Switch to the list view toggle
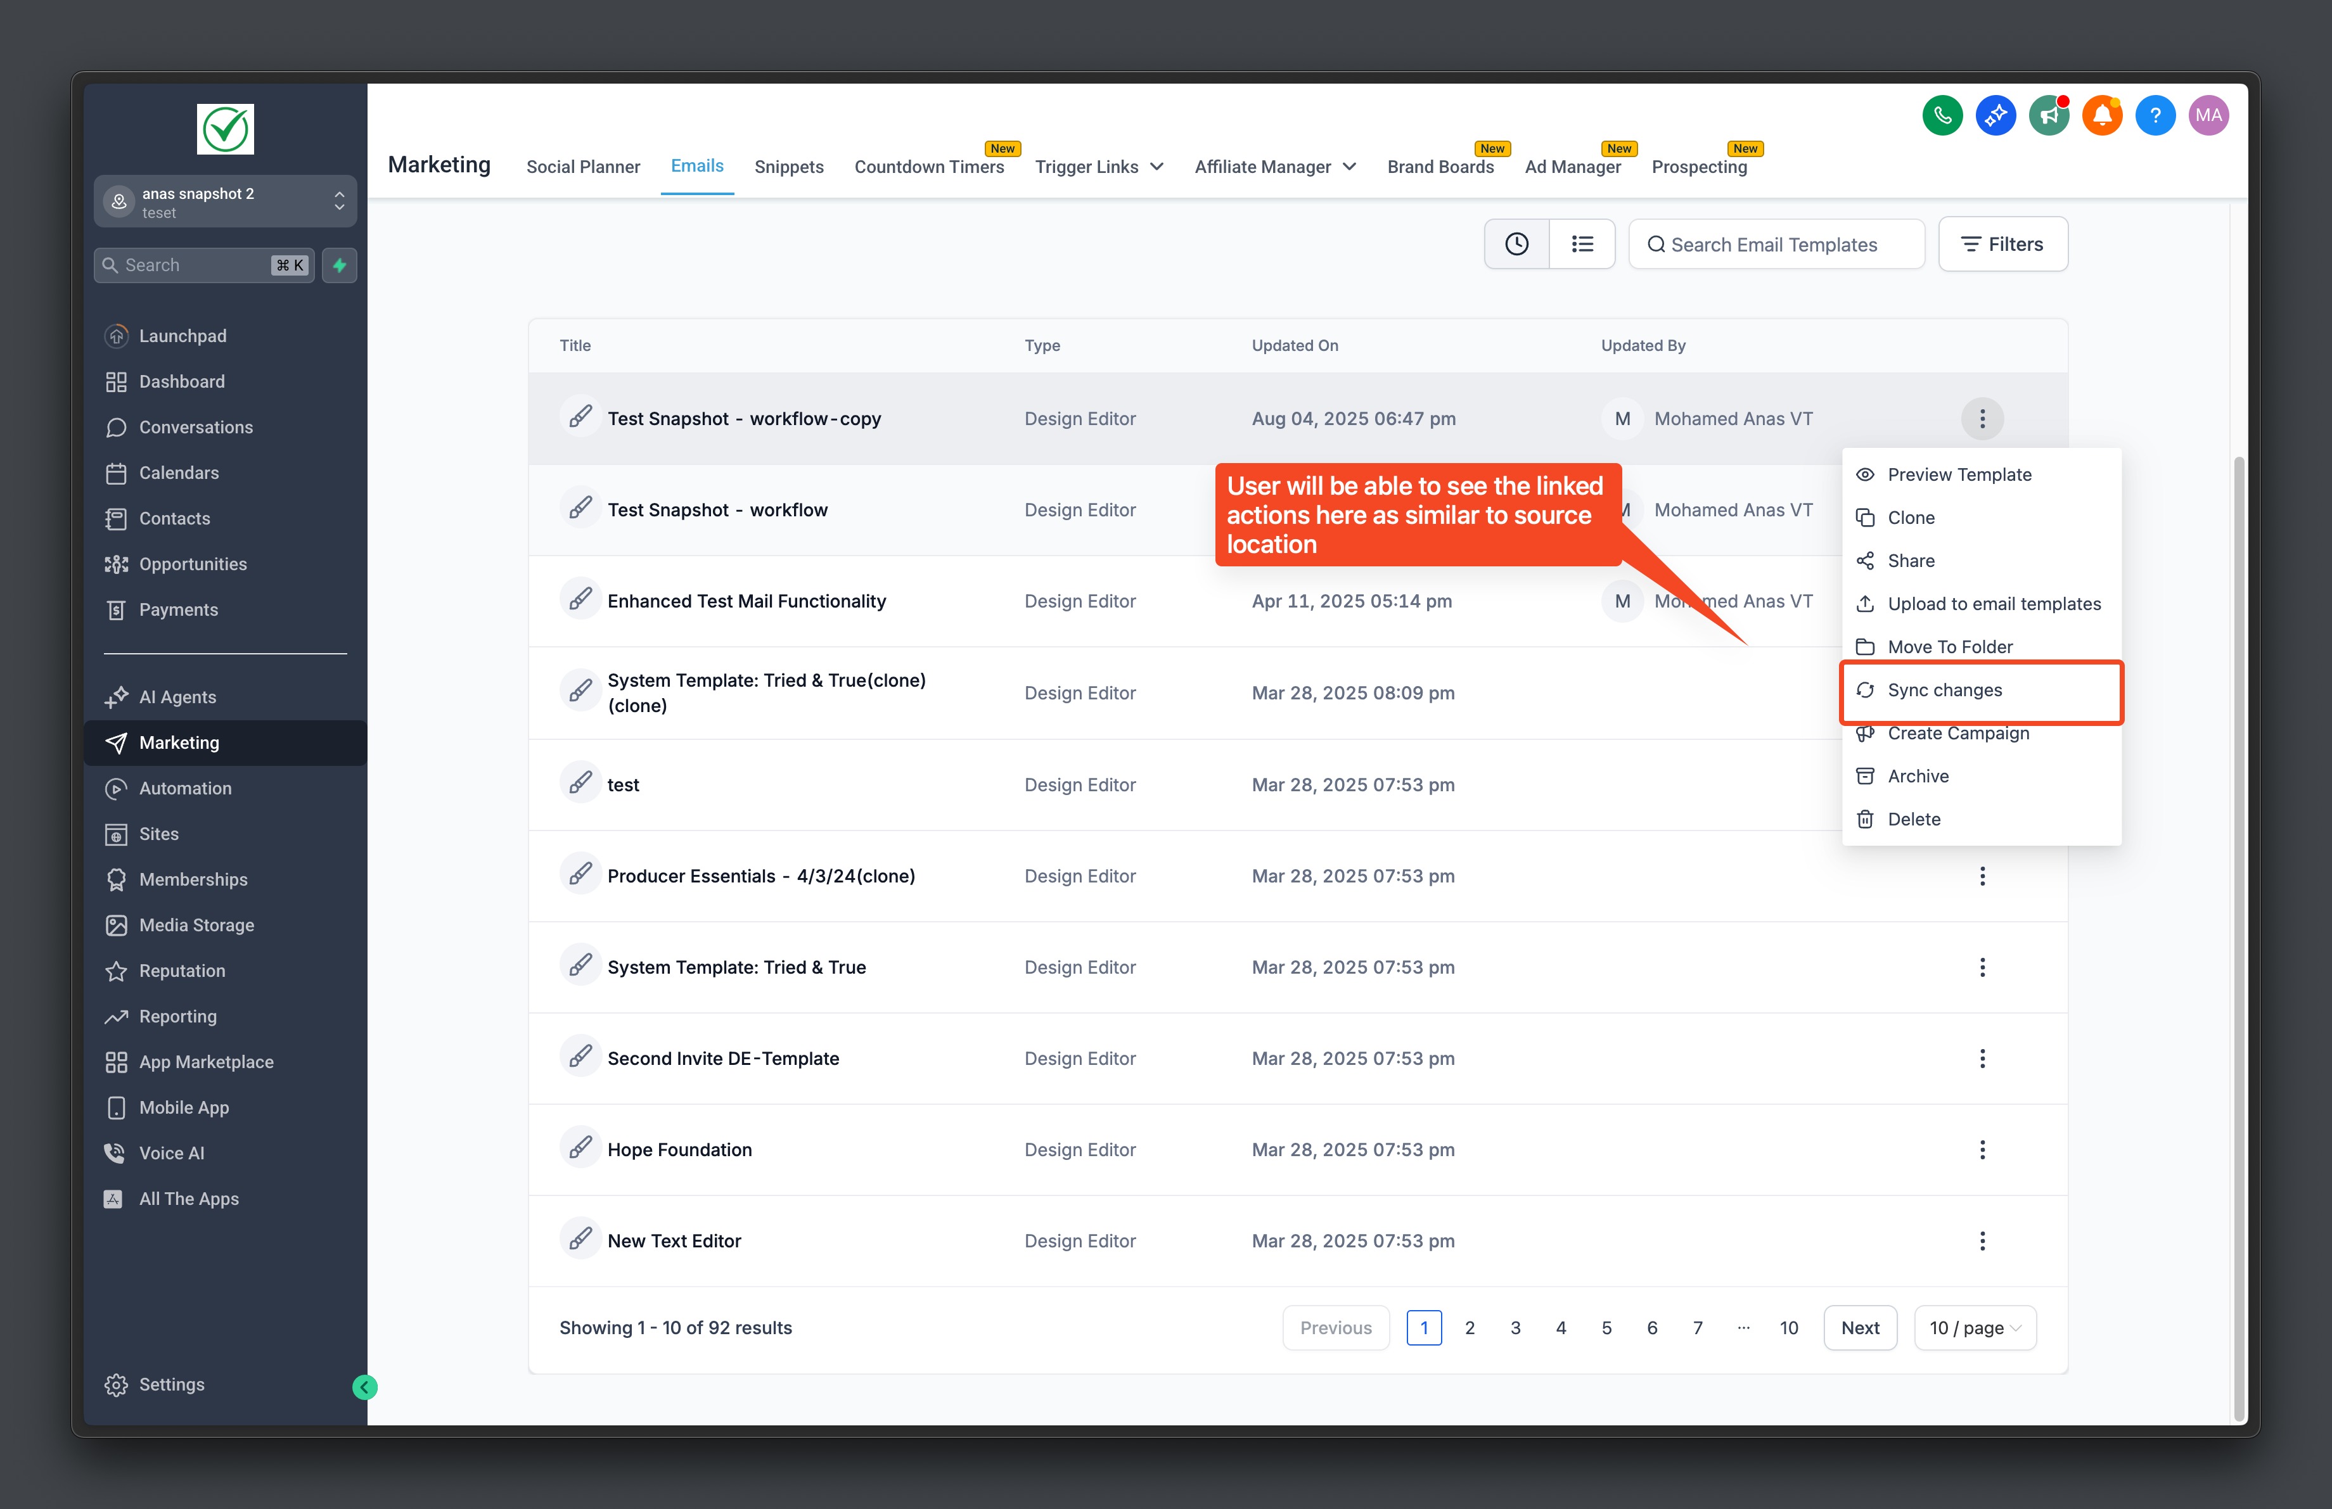This screenshot has width=2332, height=1509. tap(1582, 244)
